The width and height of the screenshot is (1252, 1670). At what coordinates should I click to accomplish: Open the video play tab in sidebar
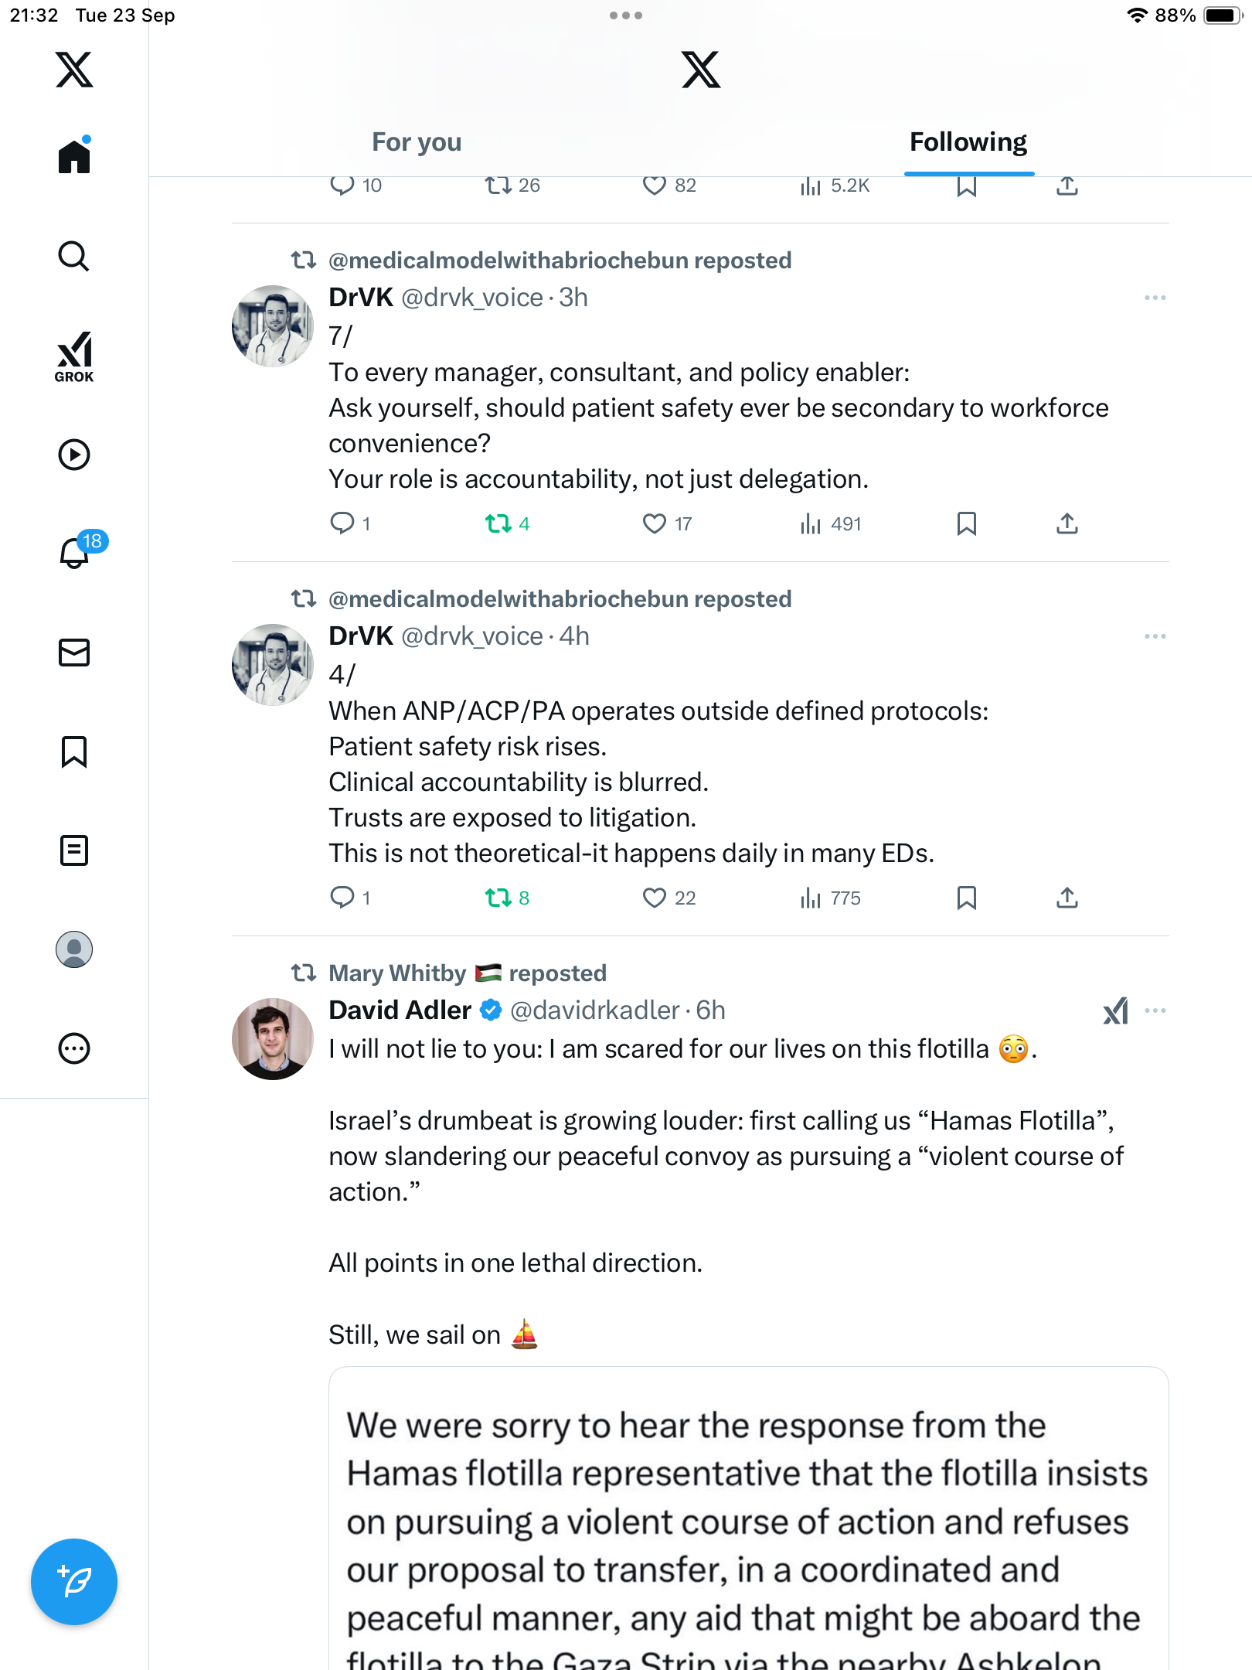point(74,455)
